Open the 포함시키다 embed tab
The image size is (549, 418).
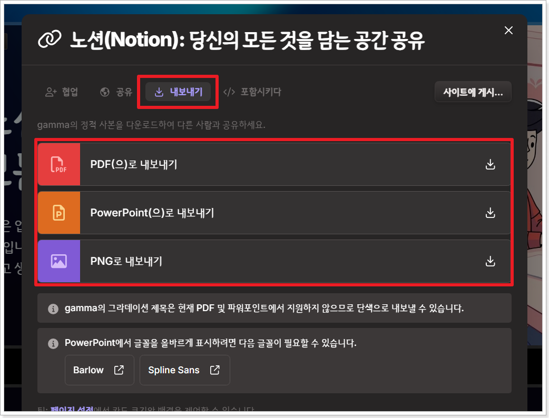tap(252, 92)
